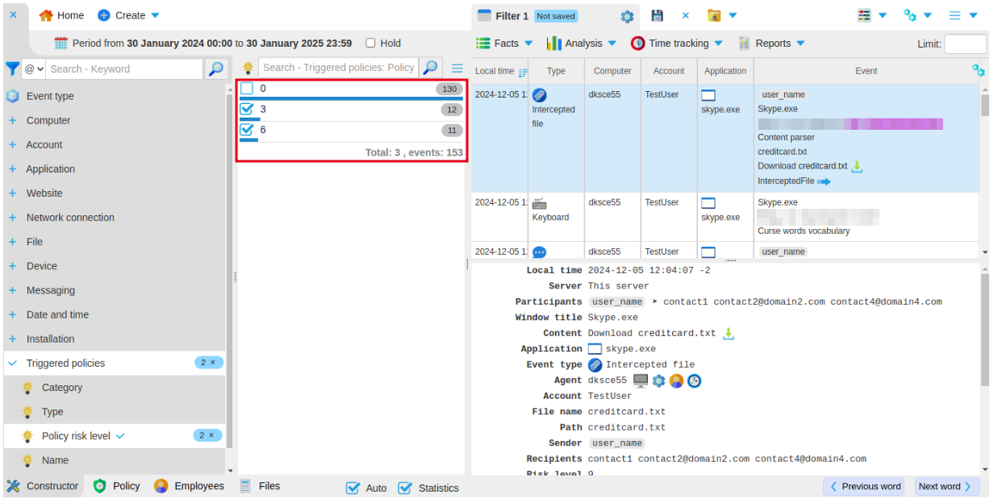Uncheck the Statistics checkbox
The image size is (990, 503).
click(405, 488)
